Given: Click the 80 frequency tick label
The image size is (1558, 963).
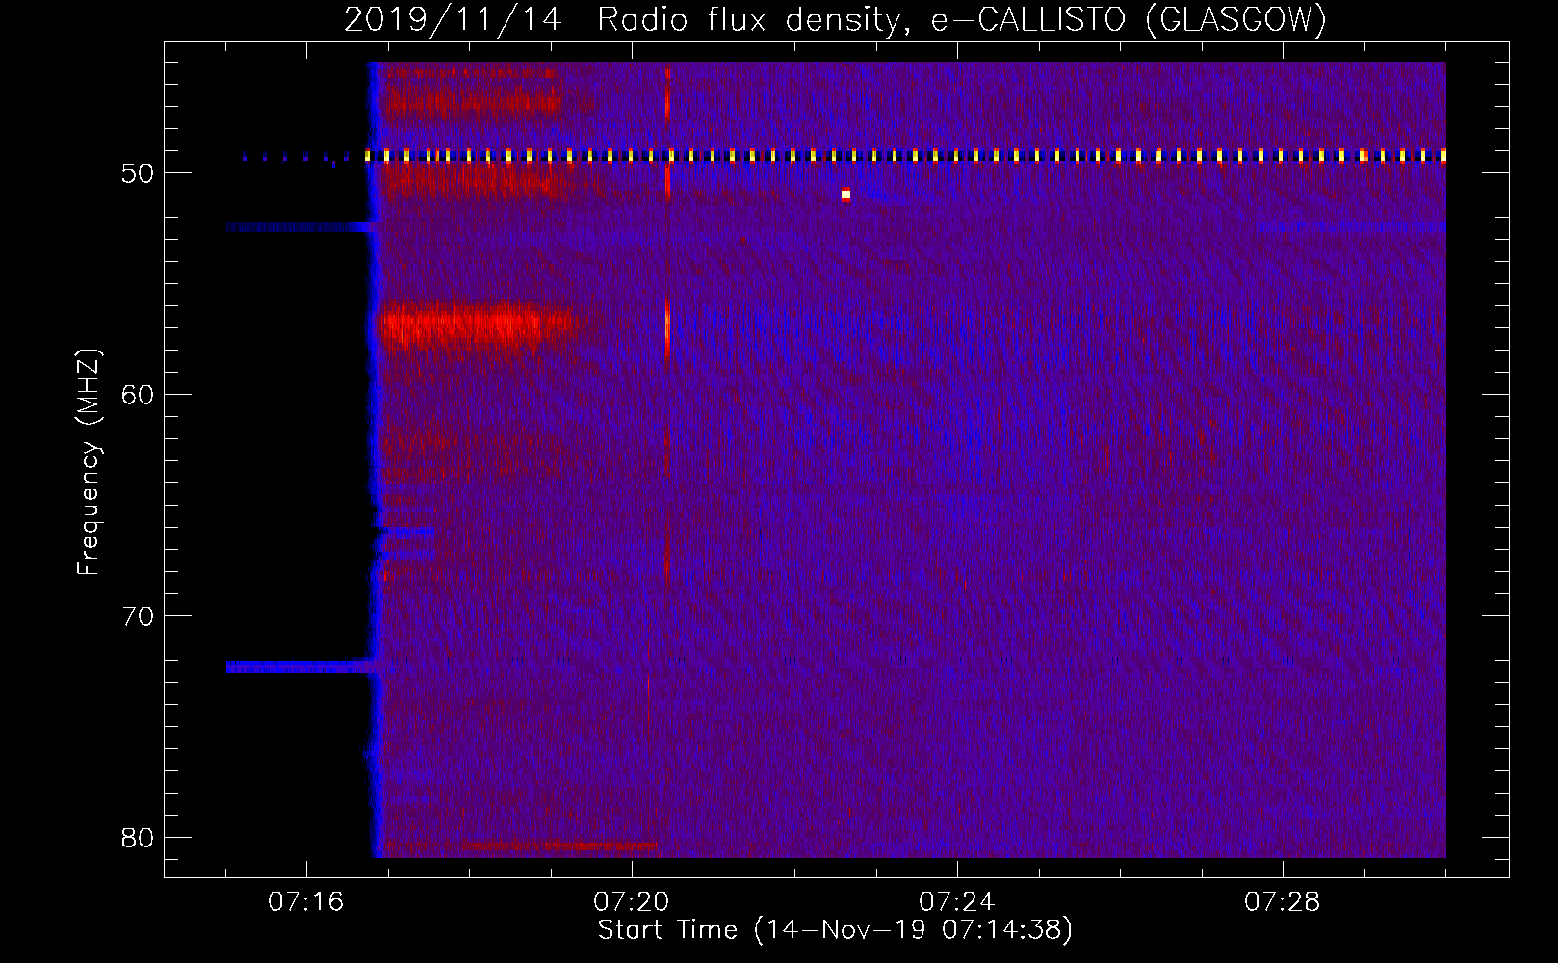Looking at the screenshot, I should [138, 838].
